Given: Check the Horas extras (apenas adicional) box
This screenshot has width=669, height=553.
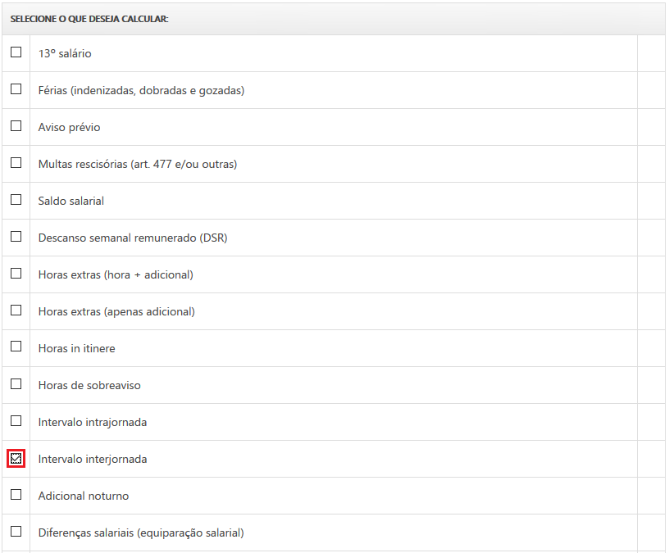Looking at the screenshot, I should 16,310.
